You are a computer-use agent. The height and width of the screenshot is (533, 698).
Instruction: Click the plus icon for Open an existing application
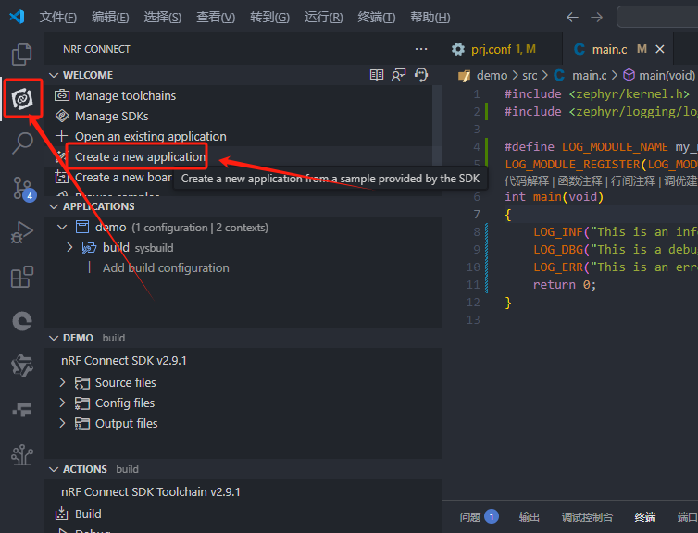tap(62, 136)
